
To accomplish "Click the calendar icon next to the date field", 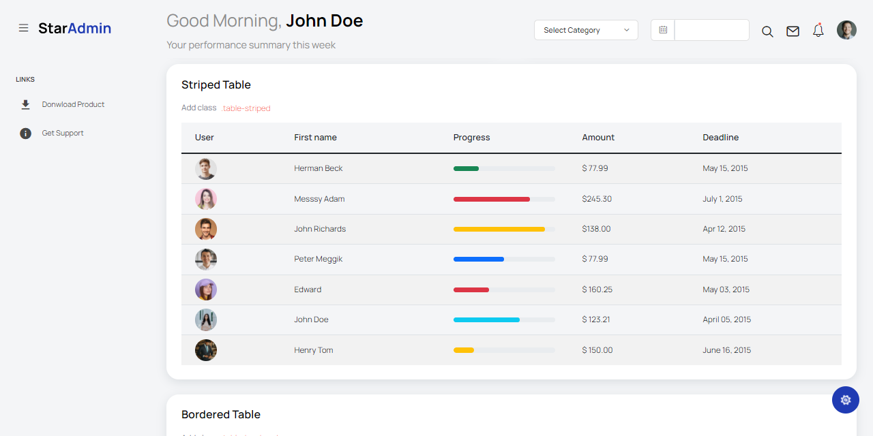I will [x=662, y=29].
